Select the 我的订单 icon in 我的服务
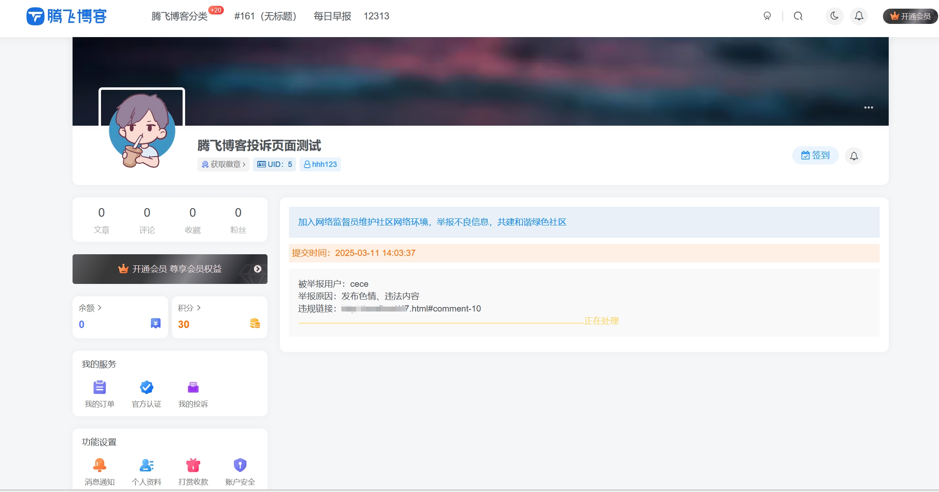The height and width of the screenshot is (492, 939). [x=99, y=387]
